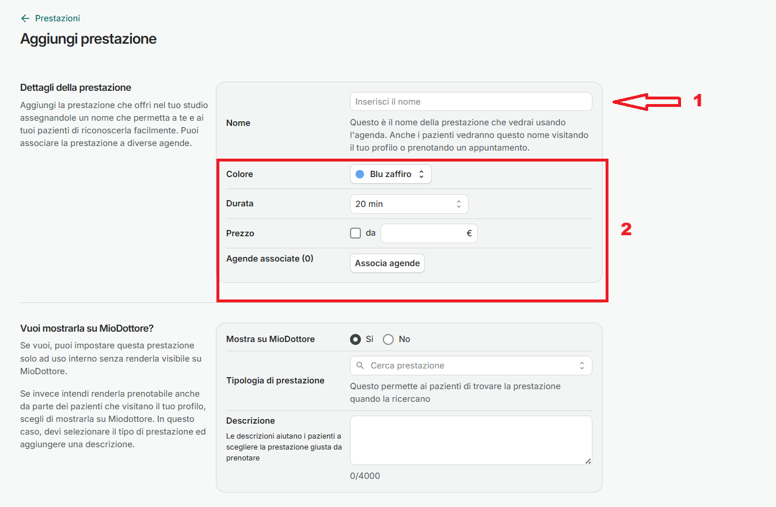Go back via the Prestazioni arrow icon
This screenshot has height=507, width=776.
pyautogui.click(x=25, y=18)
